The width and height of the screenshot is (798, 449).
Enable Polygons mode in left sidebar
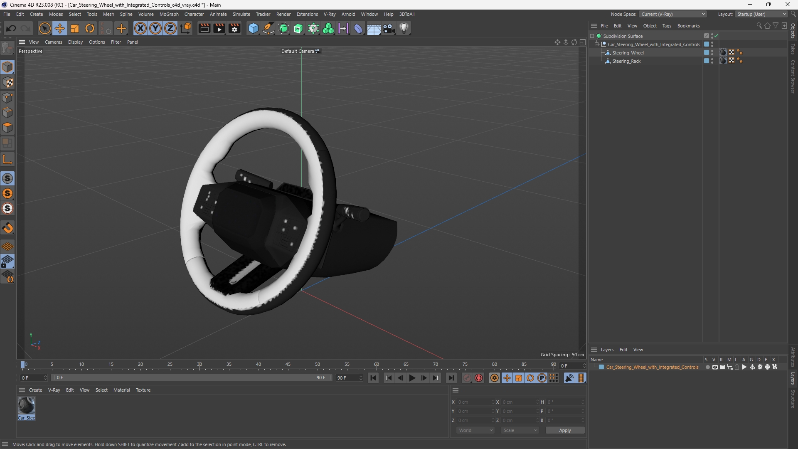(x=7, y=128)
